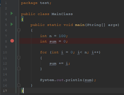Click the value 100 on line 7
The height and width of the screenshot is (95, 124).
[x=62, y=36]
